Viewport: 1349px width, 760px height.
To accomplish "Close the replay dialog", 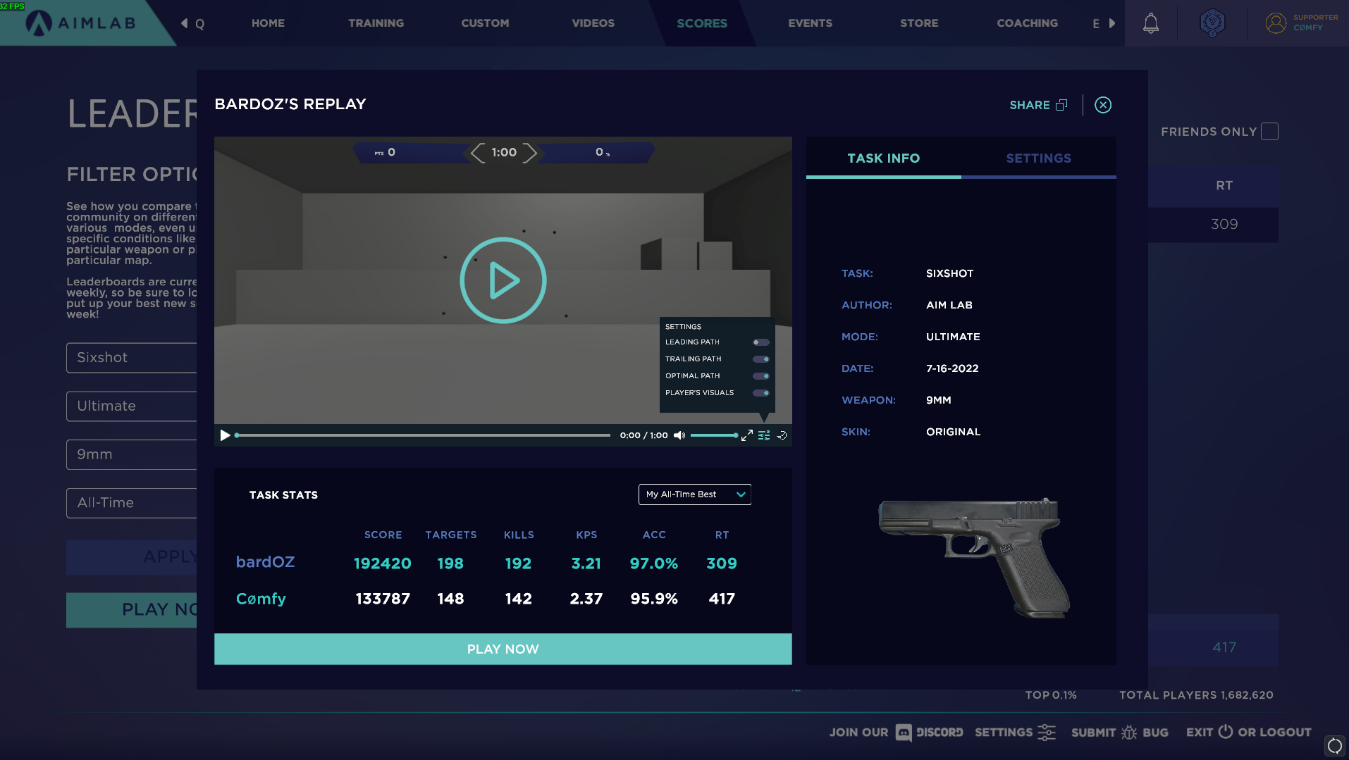I will (1103, 105).
